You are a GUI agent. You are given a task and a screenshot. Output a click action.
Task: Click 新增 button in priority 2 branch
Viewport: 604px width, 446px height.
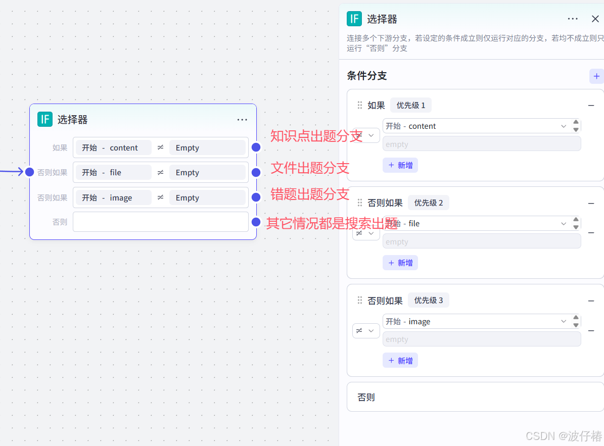coord(400,263)
